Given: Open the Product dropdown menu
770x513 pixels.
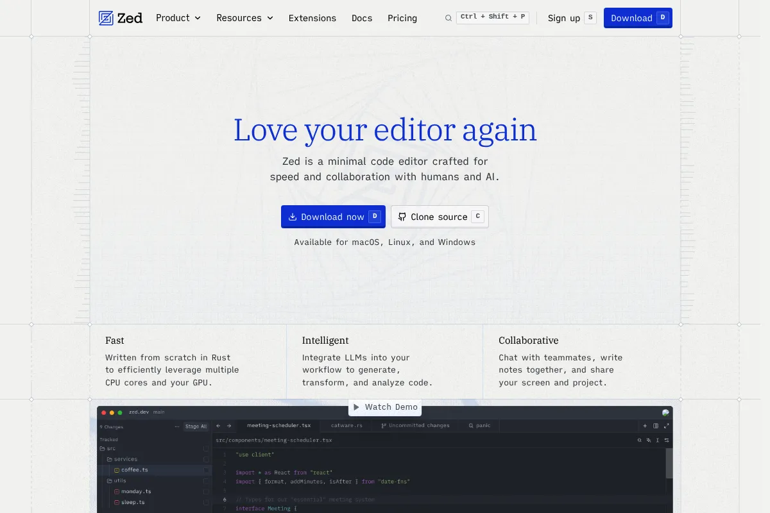Looking at the screenshot, I should pos(178,18).
